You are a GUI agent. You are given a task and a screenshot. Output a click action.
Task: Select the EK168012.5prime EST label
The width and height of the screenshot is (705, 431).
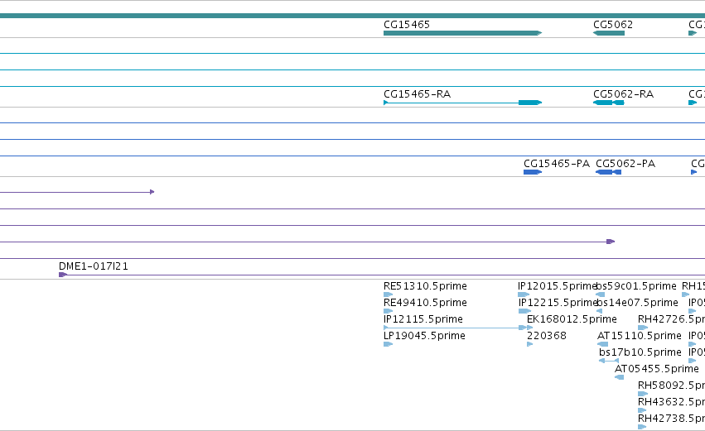pyautogui.click(x=572, y=319)
